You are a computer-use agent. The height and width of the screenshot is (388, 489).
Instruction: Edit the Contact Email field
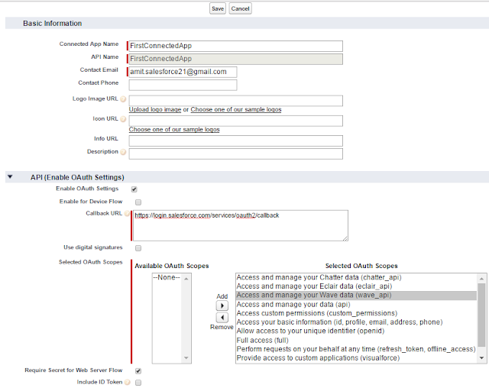coord(183,72)
